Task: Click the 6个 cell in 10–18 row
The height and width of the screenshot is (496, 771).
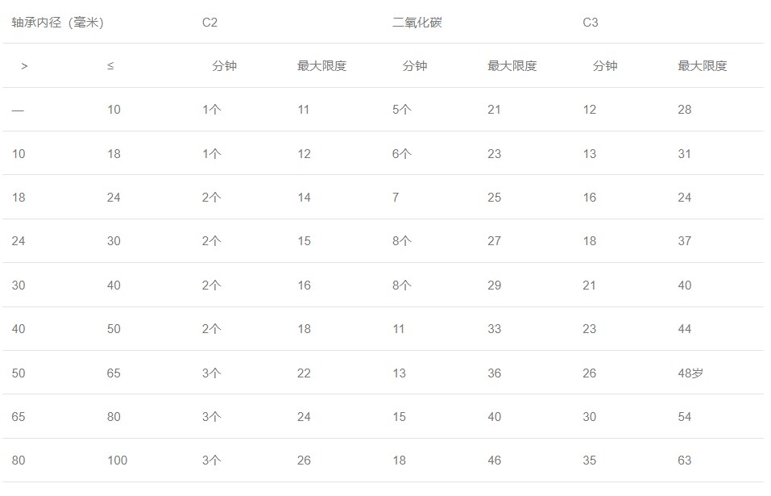Action: point(402,154)
